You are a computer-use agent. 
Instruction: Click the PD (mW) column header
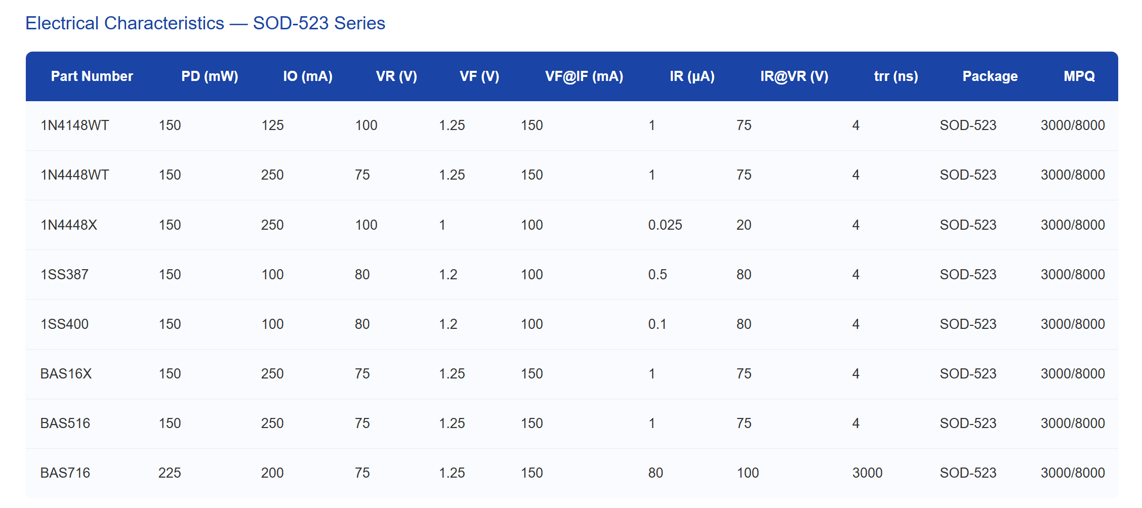tap(210, 76)
